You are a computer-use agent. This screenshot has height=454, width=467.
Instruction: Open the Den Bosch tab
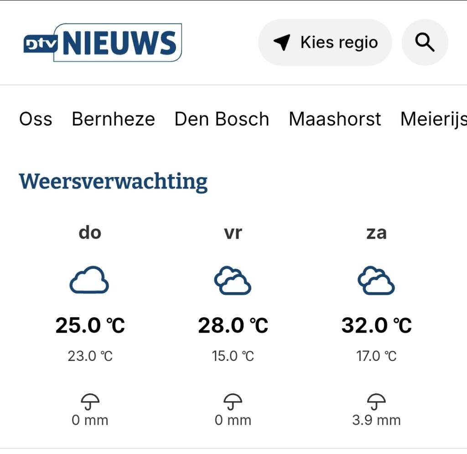(x=222, y=119)
